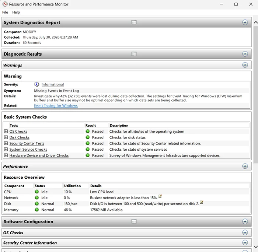The image size is (258, 252).
Task: Click the Disk value 130 /sec
Action: pos(71,204)
